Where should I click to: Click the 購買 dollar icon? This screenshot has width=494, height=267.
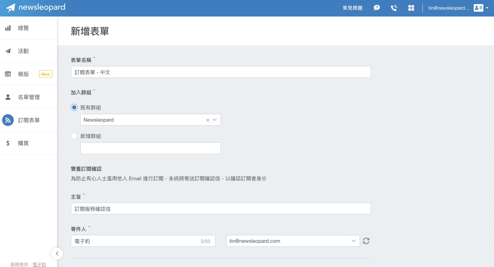pyautogui.click(x=8, y=143)
